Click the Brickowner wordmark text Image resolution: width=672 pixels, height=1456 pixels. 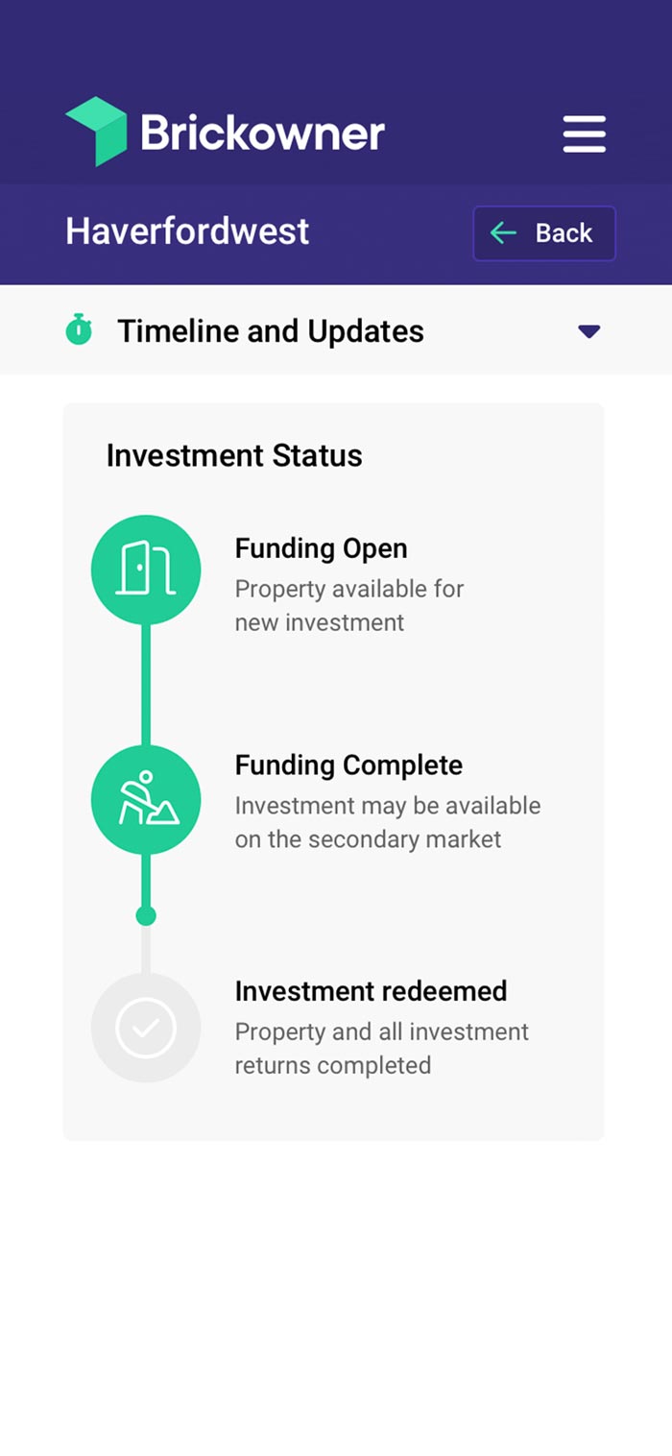262,133
